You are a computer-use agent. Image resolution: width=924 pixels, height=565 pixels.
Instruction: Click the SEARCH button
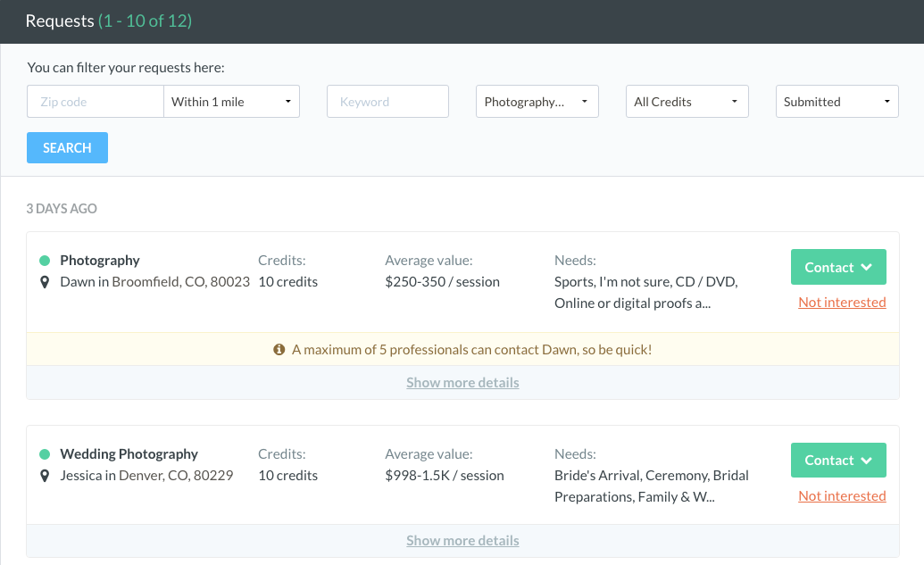[67, 148]
